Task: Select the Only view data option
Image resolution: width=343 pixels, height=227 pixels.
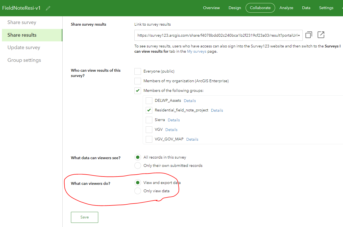Action: pos(137,191)
